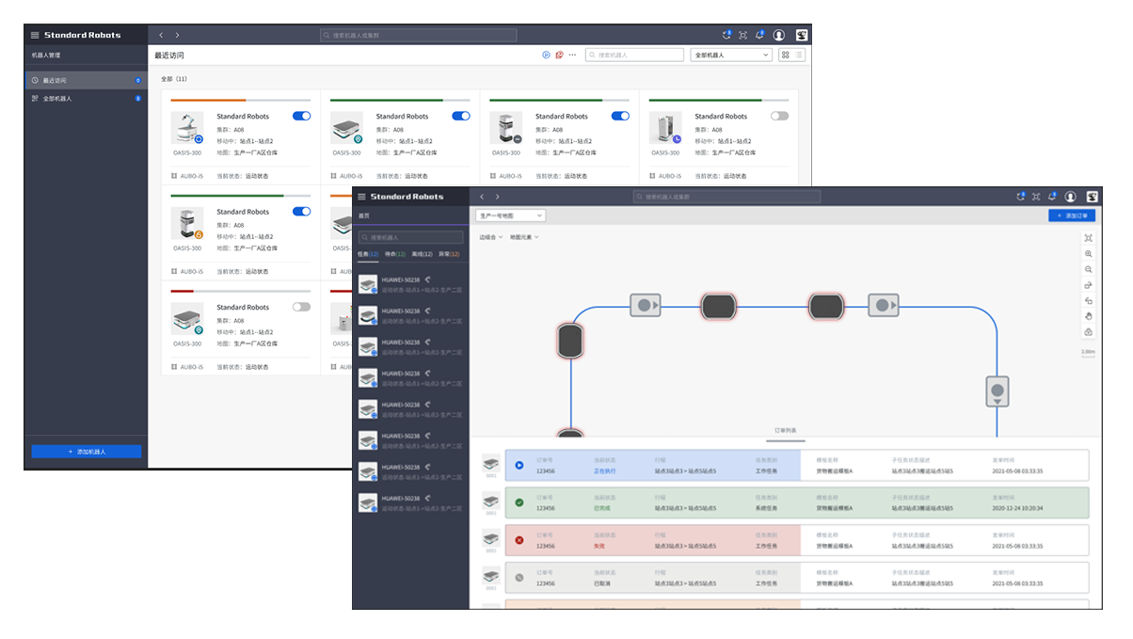Click the blue play status icon of running order
Viewport: 1133px width, 639px height.
click(519, 465)
